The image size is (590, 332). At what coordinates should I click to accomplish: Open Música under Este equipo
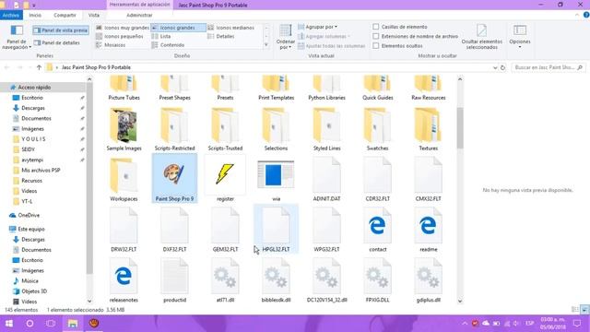pyautogui.click(x=29, y=280)
